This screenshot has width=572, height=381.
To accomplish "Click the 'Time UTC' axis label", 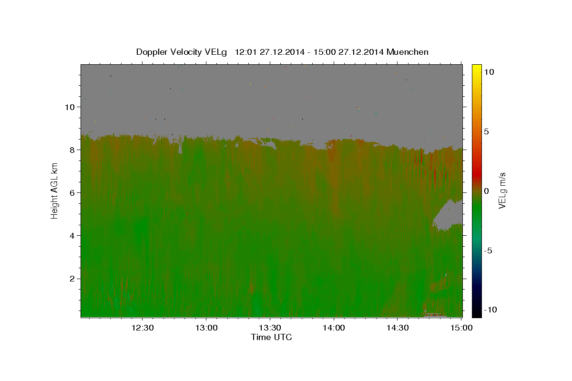I will click(x=271, y=337).
